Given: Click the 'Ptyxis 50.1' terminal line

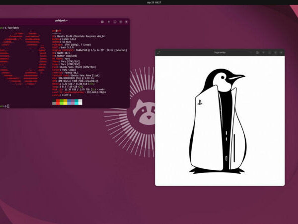Looking at the screenshot, I should [65, 73].
